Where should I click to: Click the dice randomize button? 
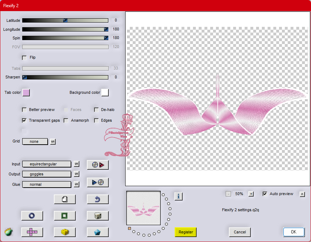click(x=98, y=216)
